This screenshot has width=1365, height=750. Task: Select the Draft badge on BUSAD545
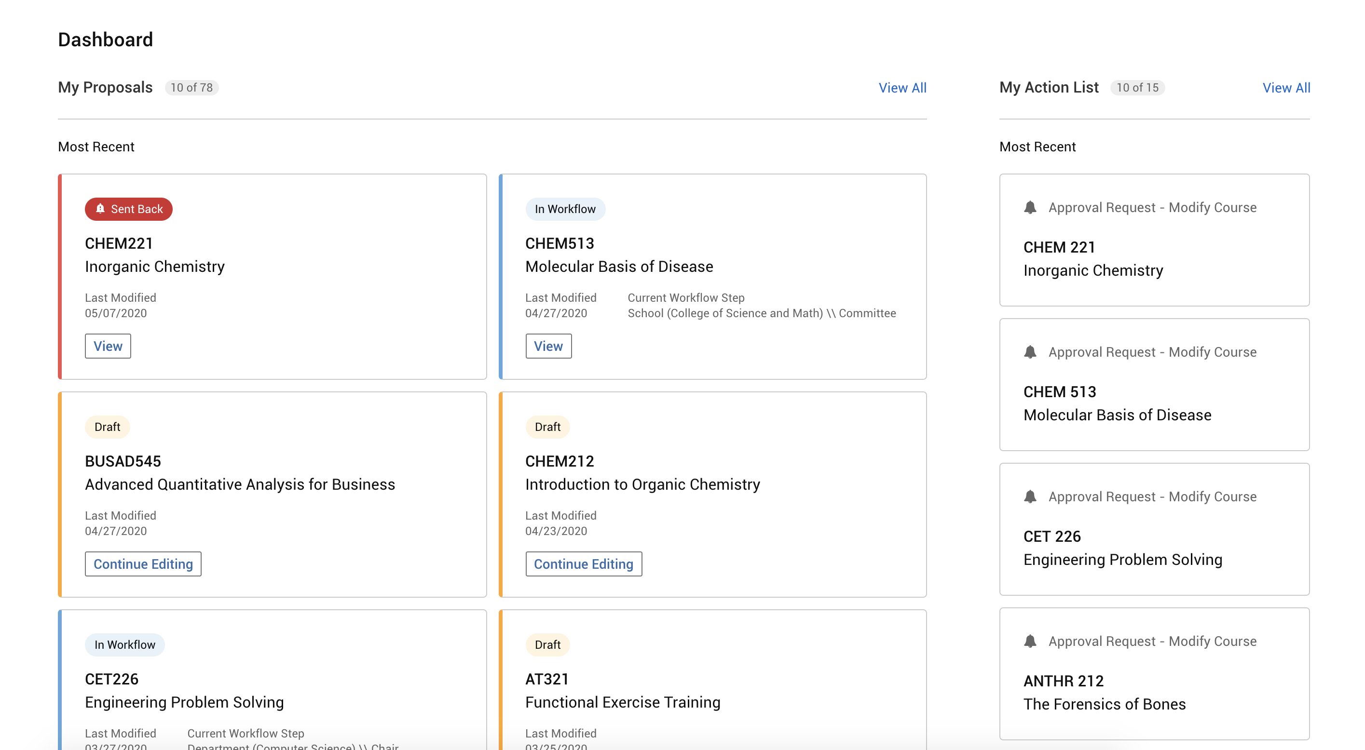(107, 427)
